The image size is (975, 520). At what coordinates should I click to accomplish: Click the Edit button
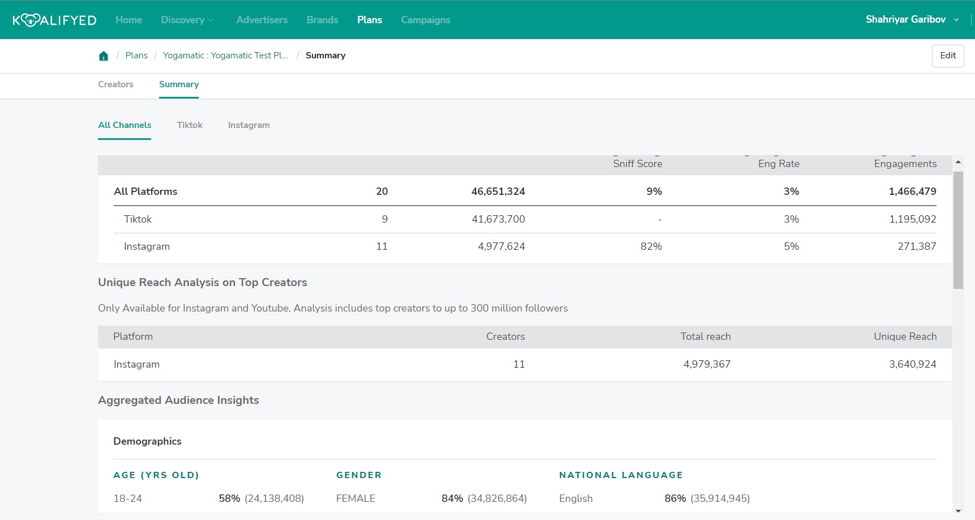[x=948, y=56]
